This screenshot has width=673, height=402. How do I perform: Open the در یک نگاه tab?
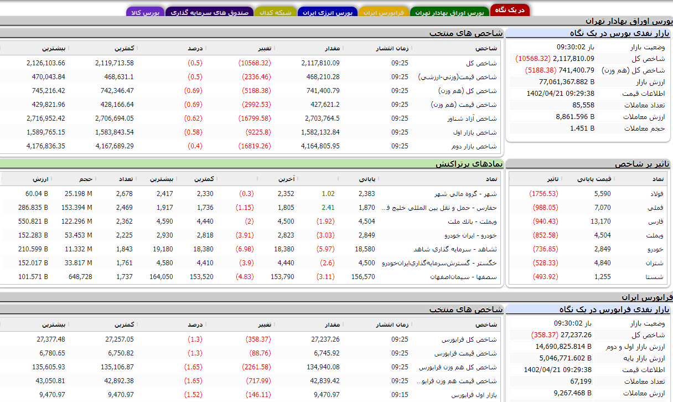pos(510,10)
